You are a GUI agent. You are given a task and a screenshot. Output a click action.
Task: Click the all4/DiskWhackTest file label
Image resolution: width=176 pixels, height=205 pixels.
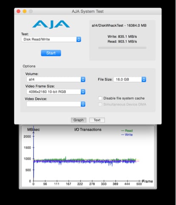(119, 26)
